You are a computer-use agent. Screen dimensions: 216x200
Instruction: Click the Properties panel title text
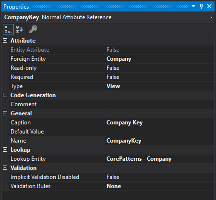point(16,7)
